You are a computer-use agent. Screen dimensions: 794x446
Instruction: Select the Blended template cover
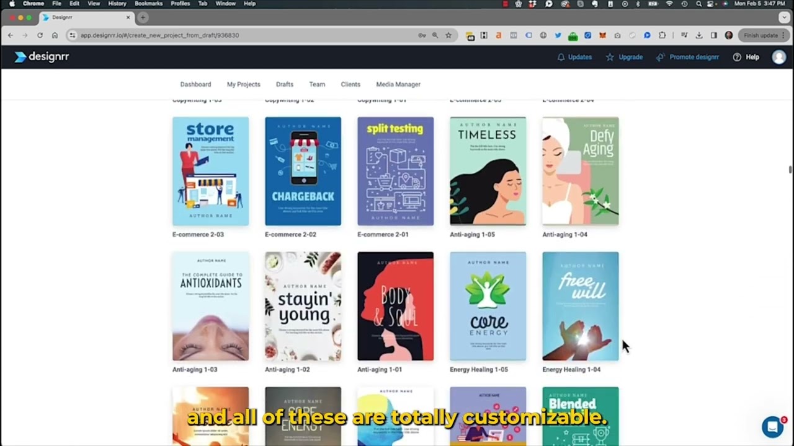click(x=580, y=416)
